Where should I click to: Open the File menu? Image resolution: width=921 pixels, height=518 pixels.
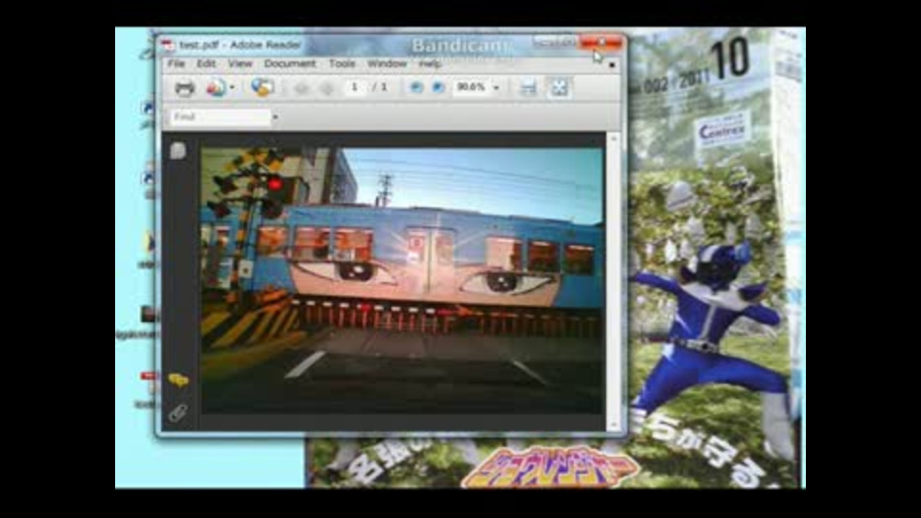click(x=177, y=63)
